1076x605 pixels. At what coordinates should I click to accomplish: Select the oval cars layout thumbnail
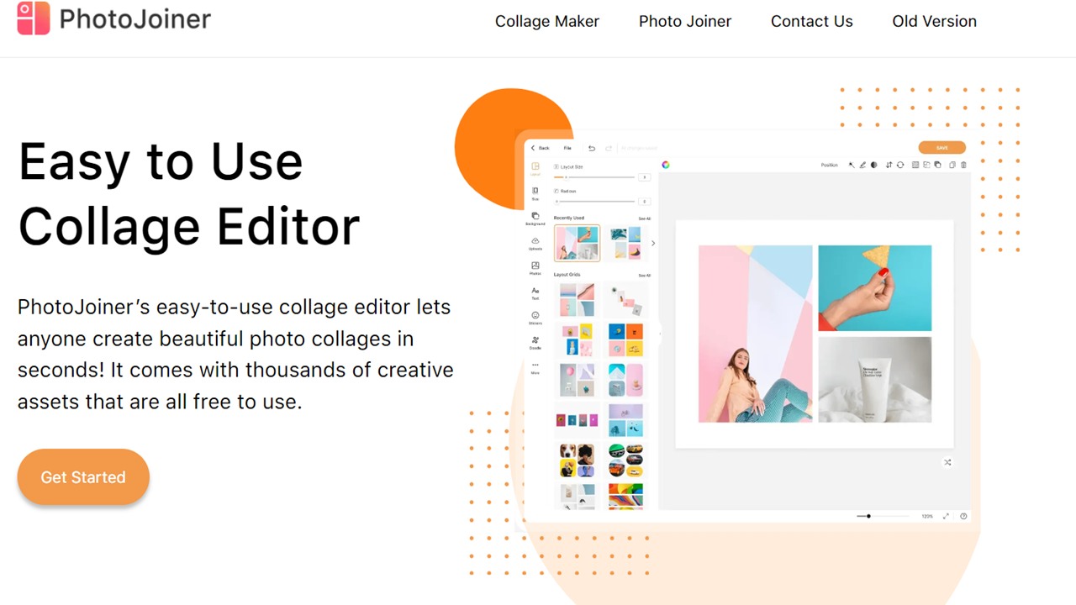point(625,460)
